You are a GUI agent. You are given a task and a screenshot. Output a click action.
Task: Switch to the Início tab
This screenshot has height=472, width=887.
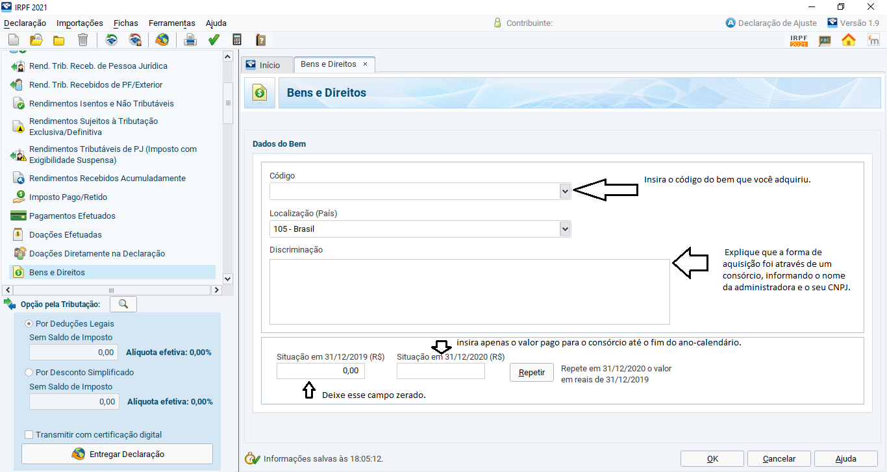click(x=267, y=65)
